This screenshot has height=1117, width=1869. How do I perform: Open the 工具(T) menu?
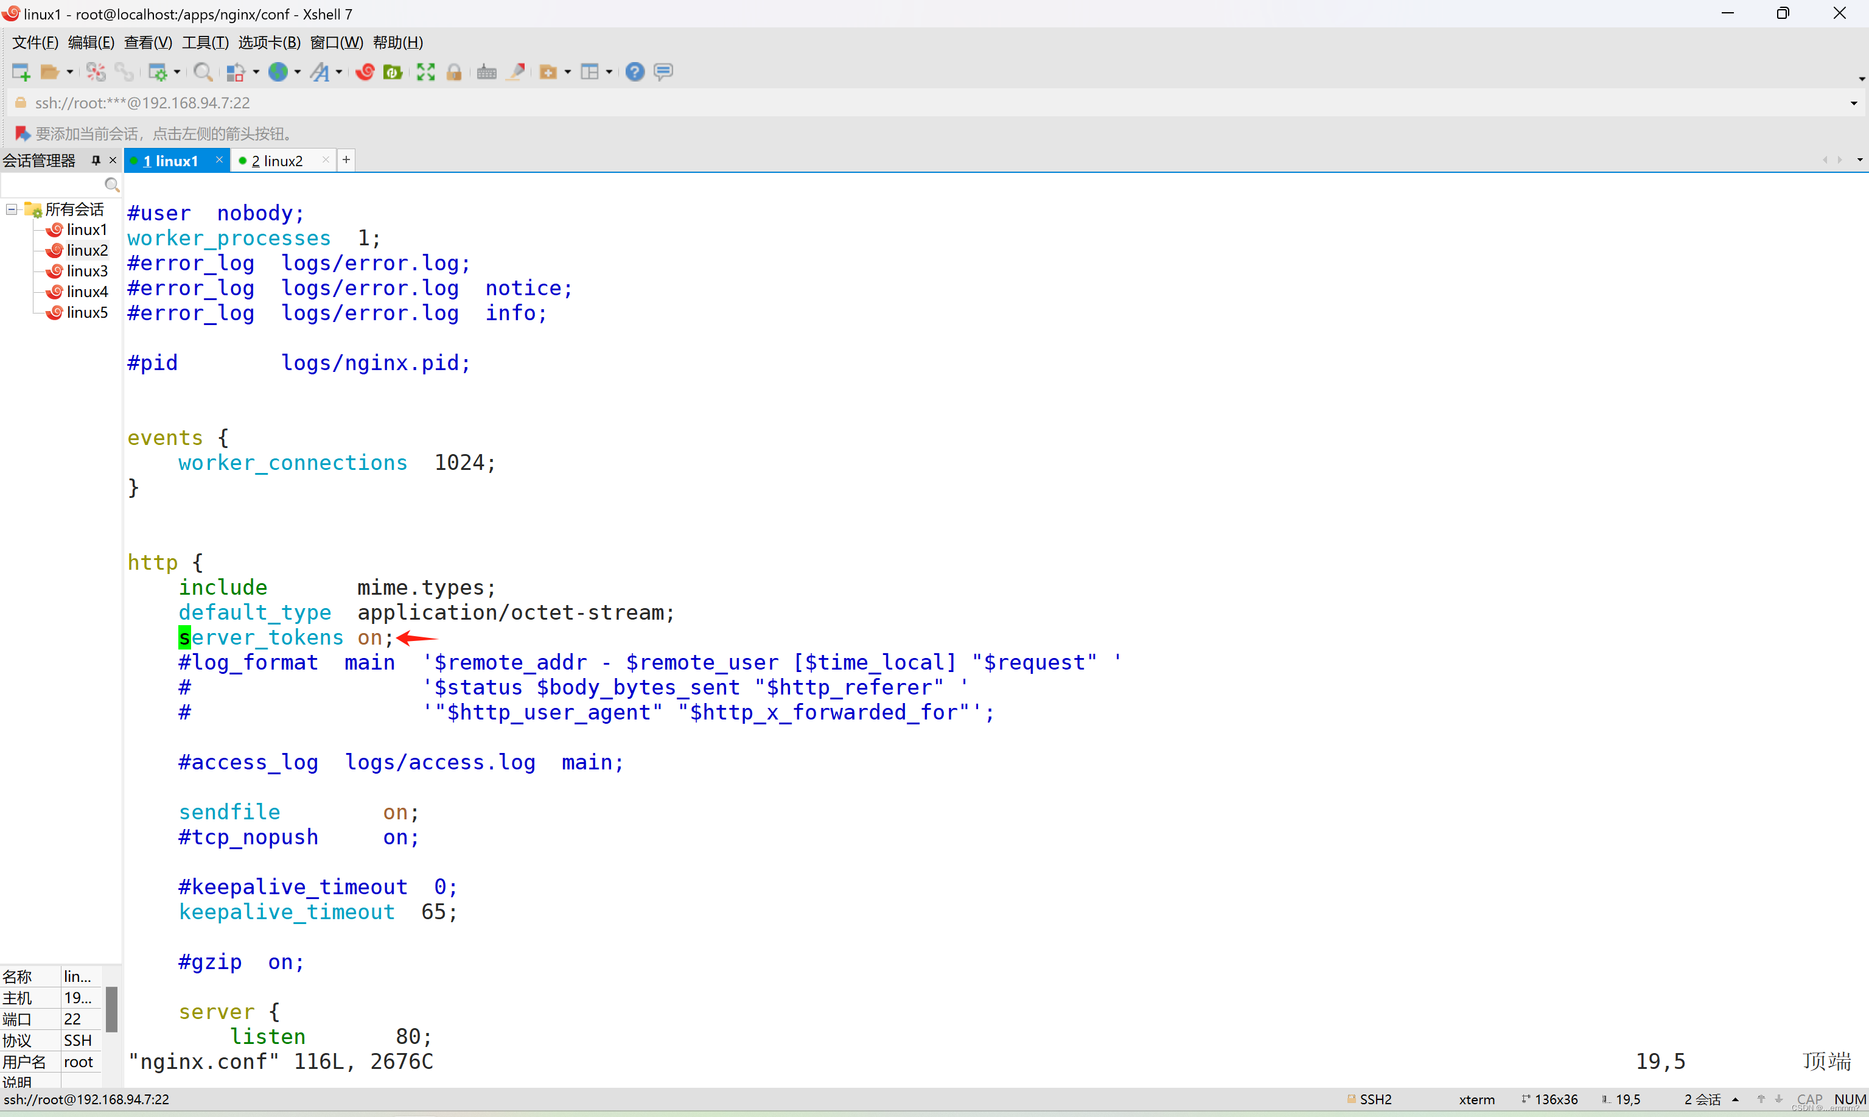(204, 43)
